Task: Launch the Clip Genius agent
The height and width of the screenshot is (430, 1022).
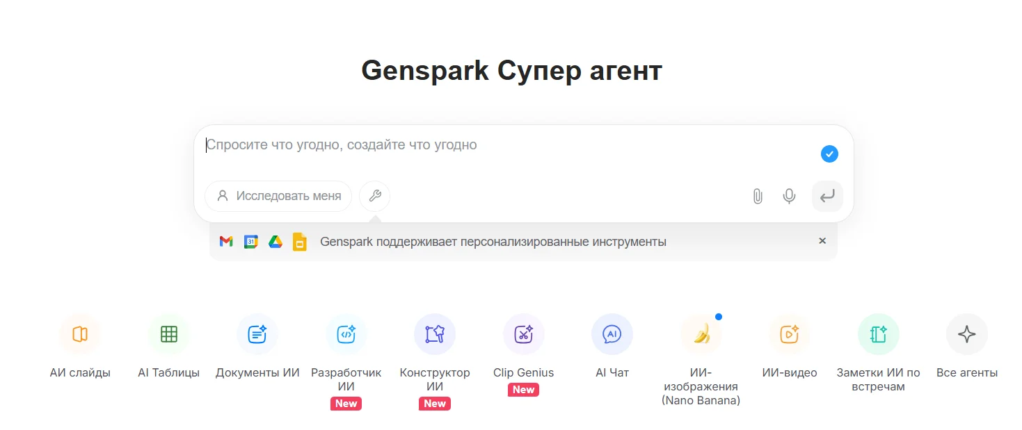Action: pos(523,333)
